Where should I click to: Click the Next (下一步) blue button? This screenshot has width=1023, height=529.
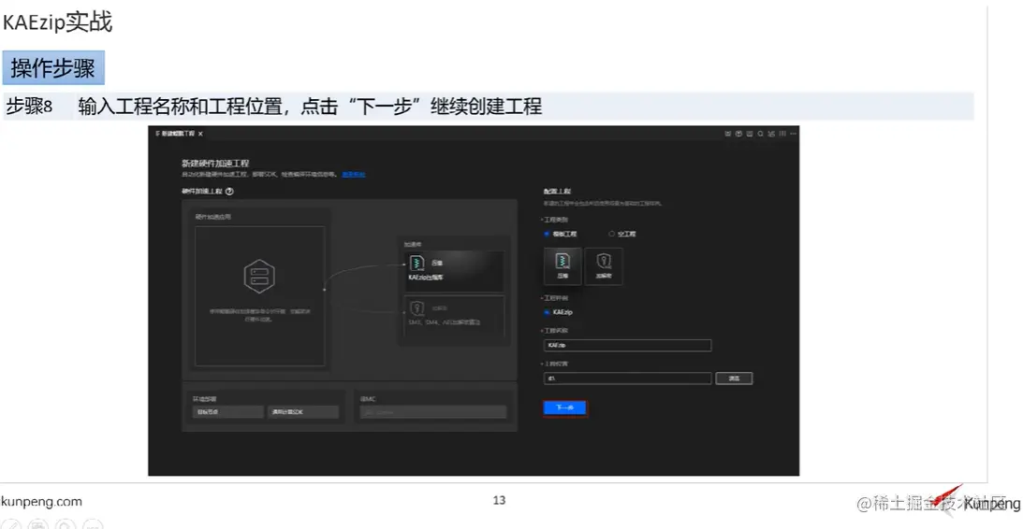click(x=564, y=407)
